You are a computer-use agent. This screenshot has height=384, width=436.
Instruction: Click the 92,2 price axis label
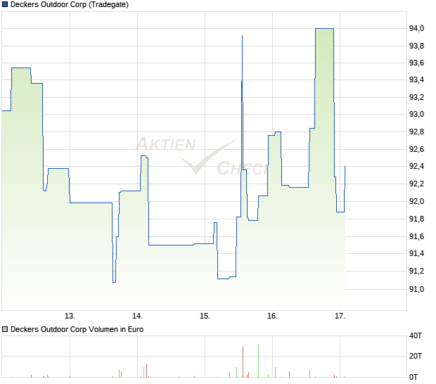point(416,184)
